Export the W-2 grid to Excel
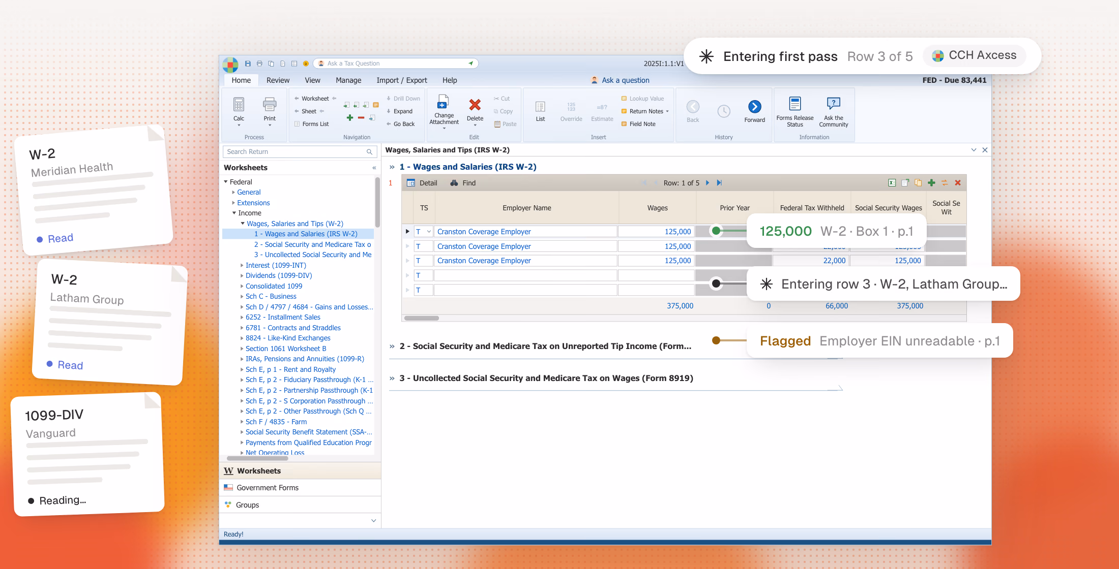The width and height of the screenshot is (1119, 569). tap(892, 183)
